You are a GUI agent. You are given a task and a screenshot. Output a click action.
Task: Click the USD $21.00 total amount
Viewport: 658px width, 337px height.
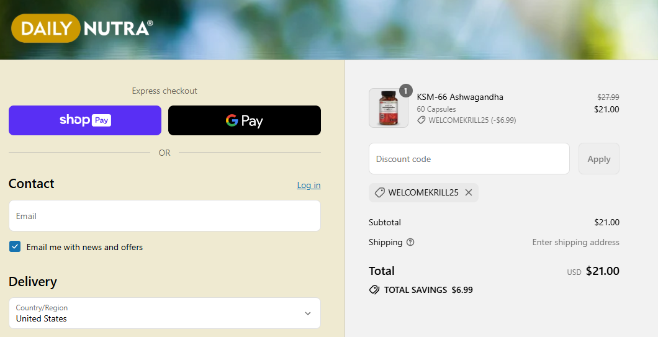(593, 271)
